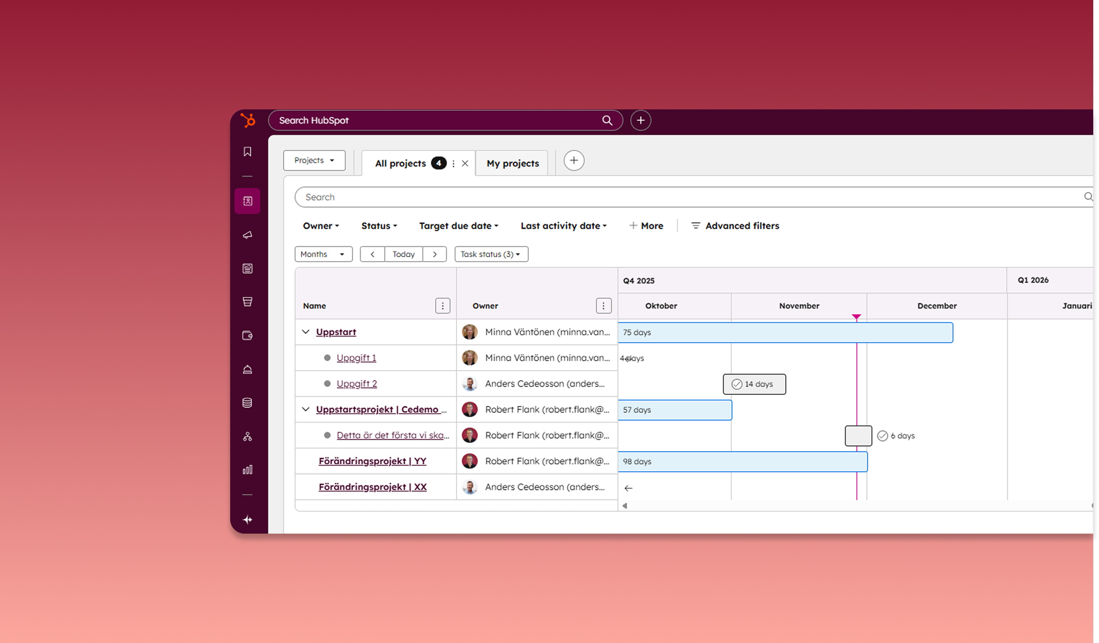Open the Commerce storefront sidebar icon

click(247, 302)
